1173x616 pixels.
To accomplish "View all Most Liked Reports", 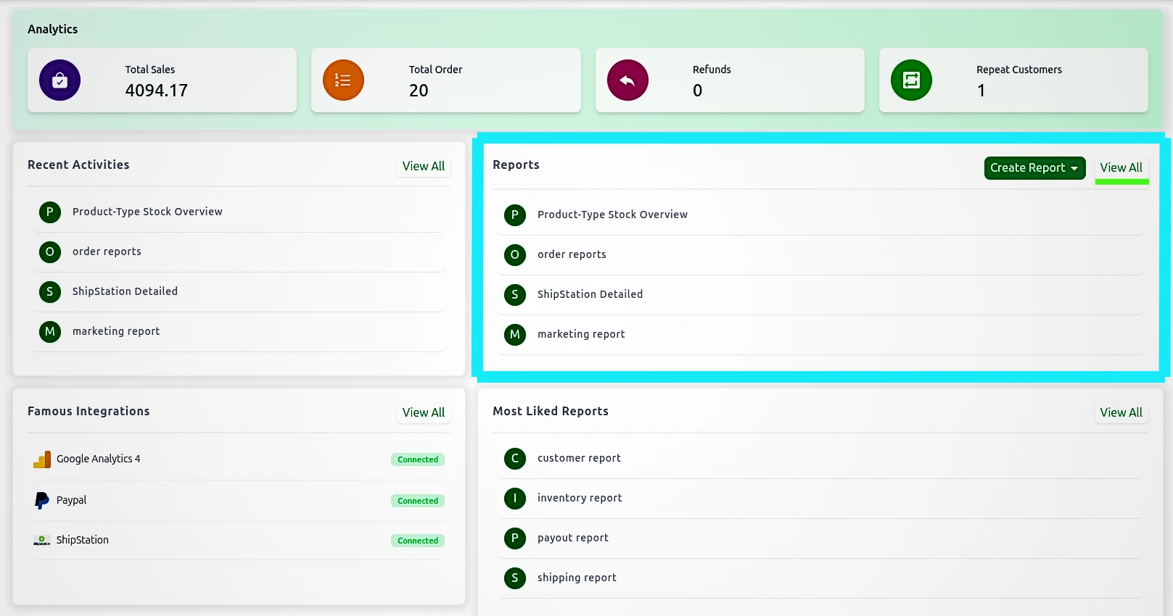I will (1121, 412).
